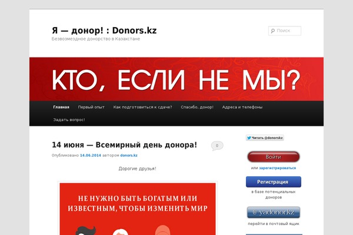353x235 pixels.
Task: Click the red Войти button
Action: click(x=274, y=157)
